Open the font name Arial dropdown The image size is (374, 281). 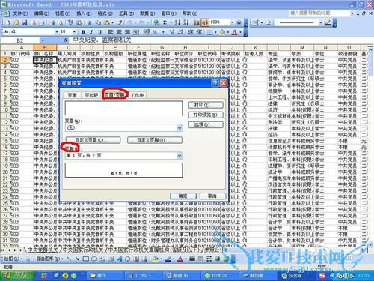tap(57, 32)
